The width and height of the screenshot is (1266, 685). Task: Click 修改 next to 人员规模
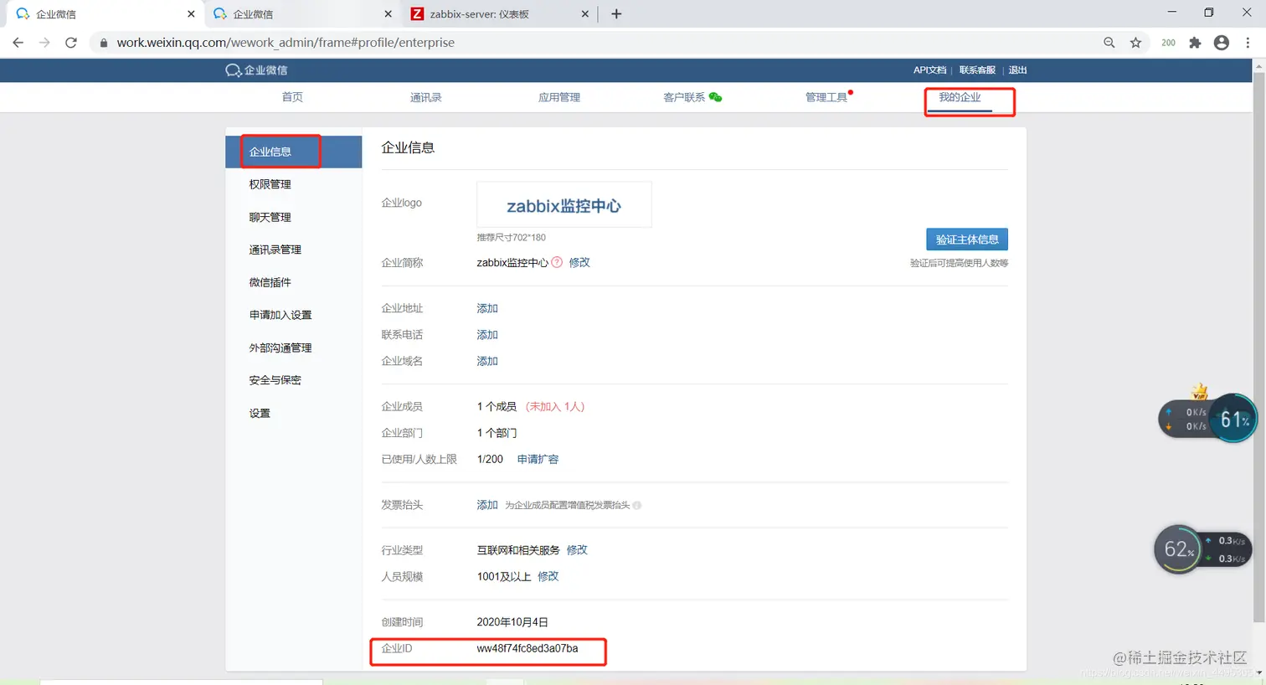[548, 577]
